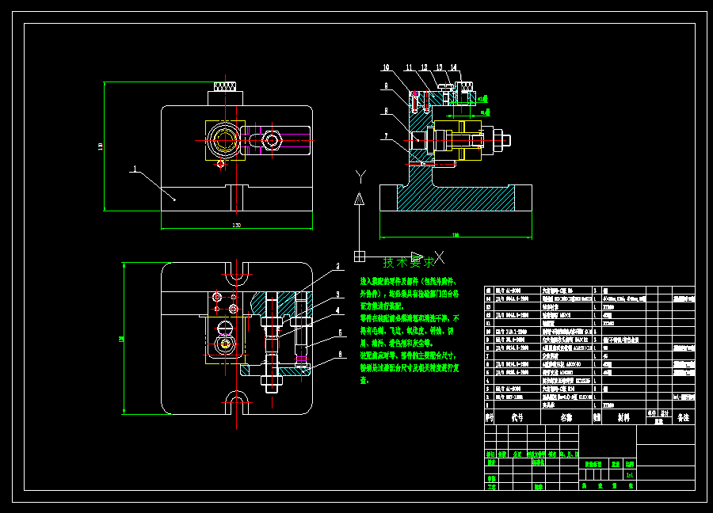Select the plan view vertical dimension text
This screenshot has height=513, width=713.
(121, 339)
